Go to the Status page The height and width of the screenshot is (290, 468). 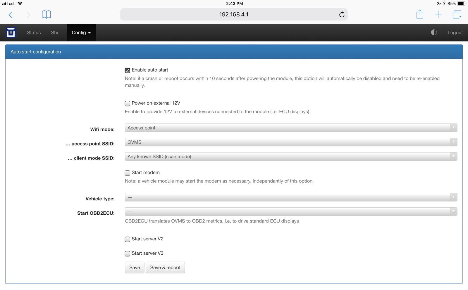34,33
